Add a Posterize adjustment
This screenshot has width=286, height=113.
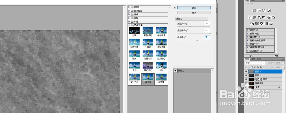(257, 24)
